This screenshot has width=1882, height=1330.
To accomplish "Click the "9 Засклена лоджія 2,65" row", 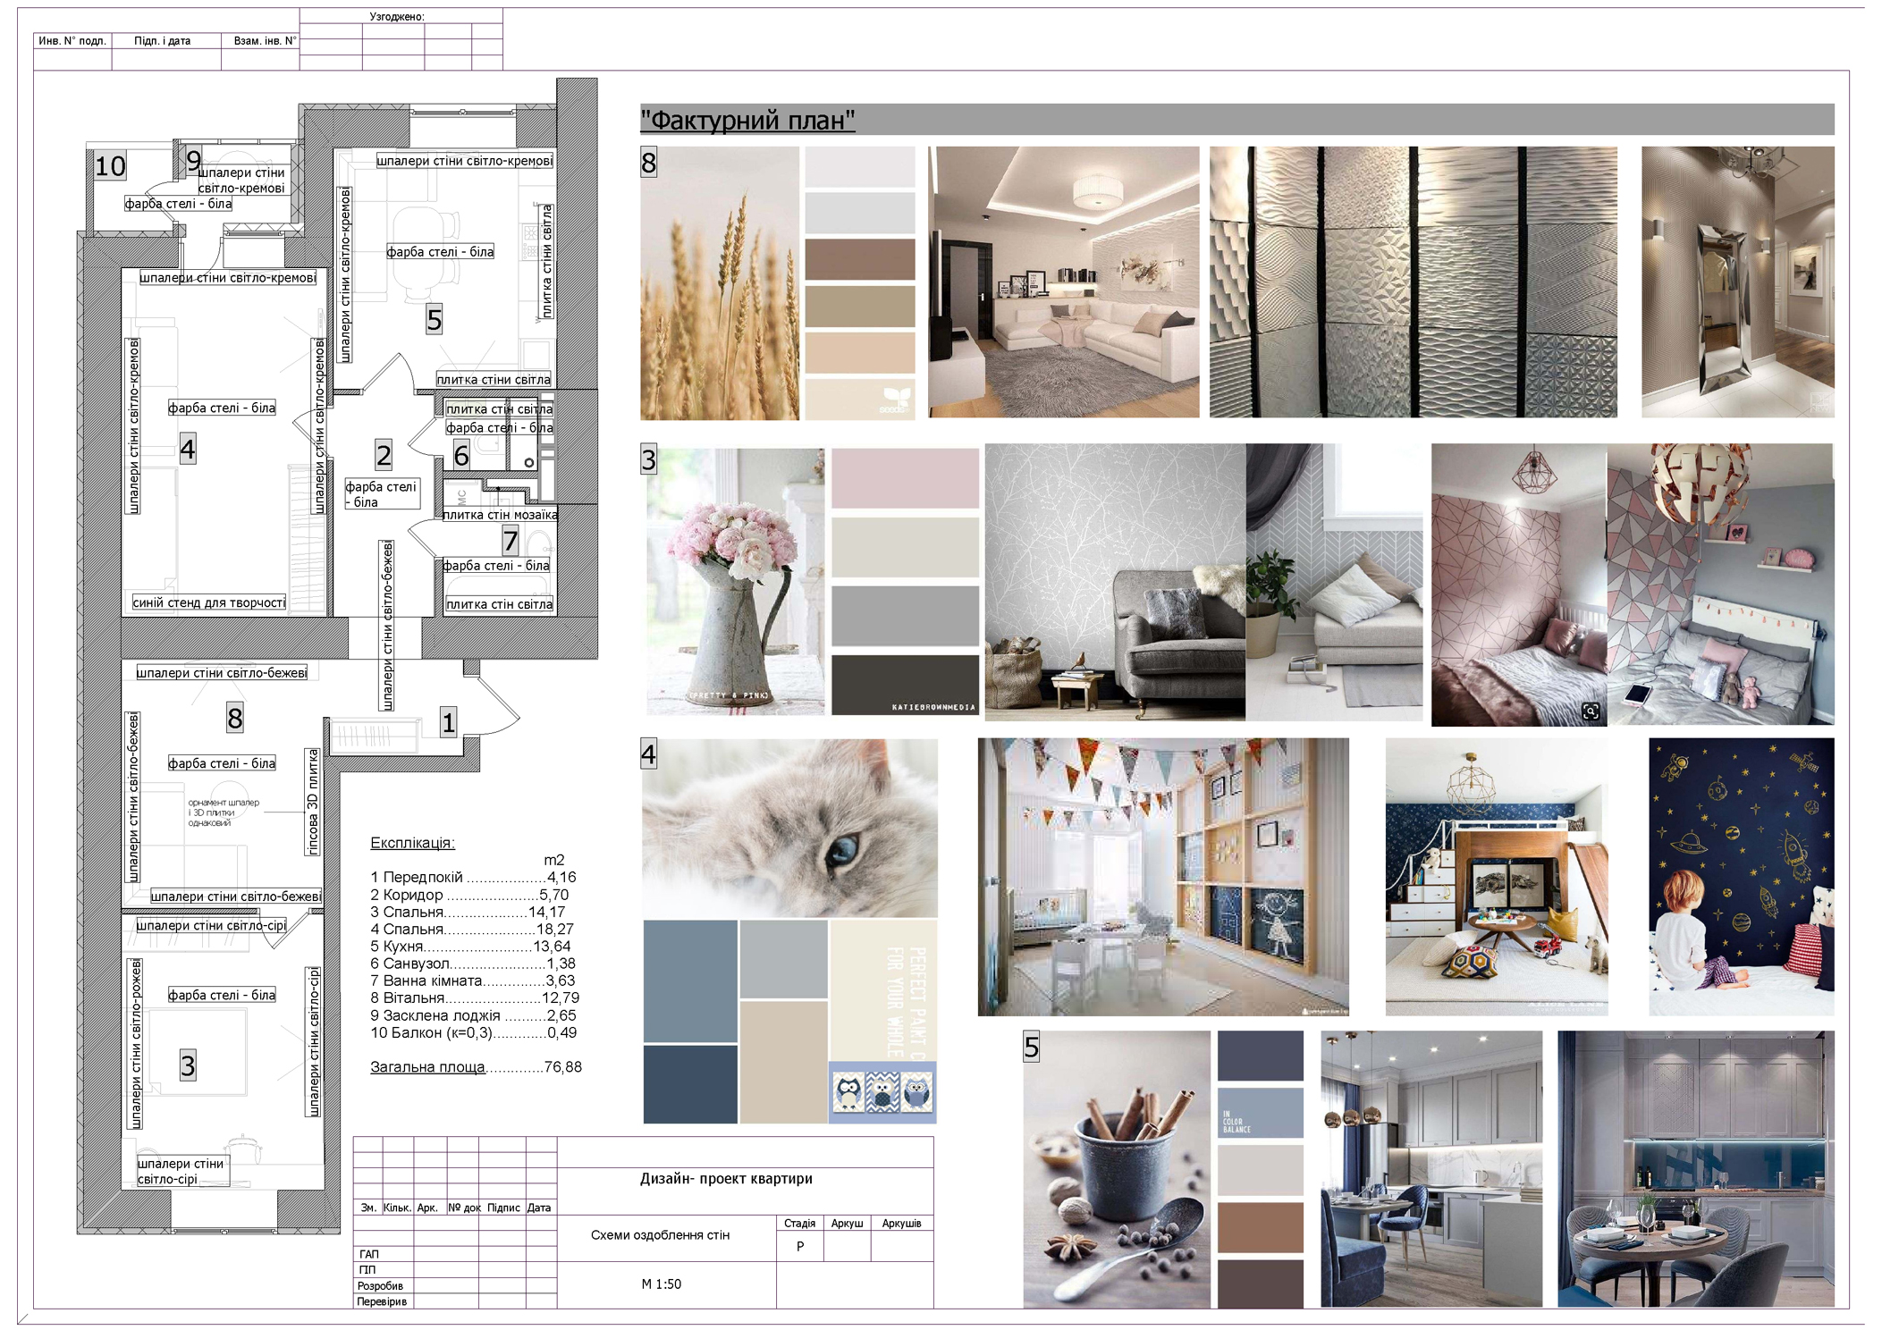I will [474, 1015].
